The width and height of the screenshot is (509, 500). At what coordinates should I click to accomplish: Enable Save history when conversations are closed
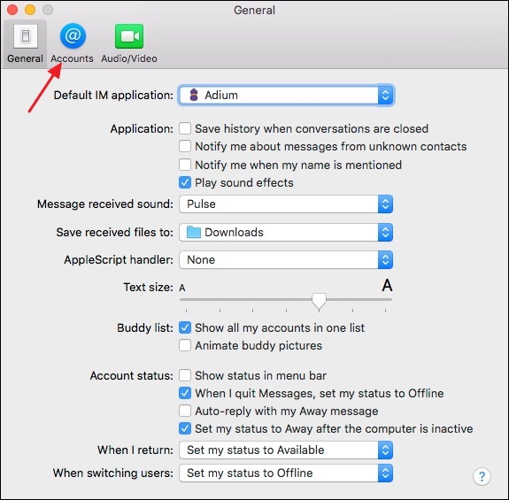pos(185,128)
